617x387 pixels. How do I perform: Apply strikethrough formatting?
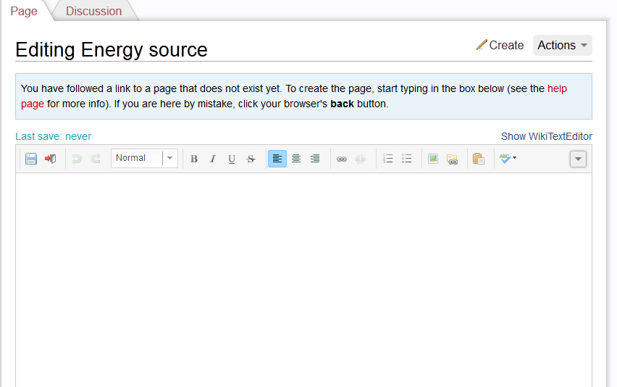tap(251, 159)
